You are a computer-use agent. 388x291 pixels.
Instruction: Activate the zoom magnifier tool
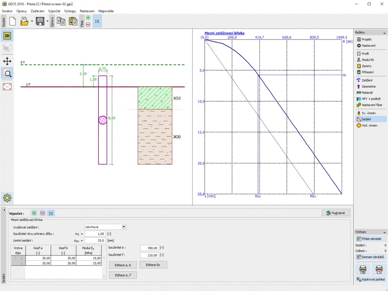pyautogui.click(x=7, y=74)
